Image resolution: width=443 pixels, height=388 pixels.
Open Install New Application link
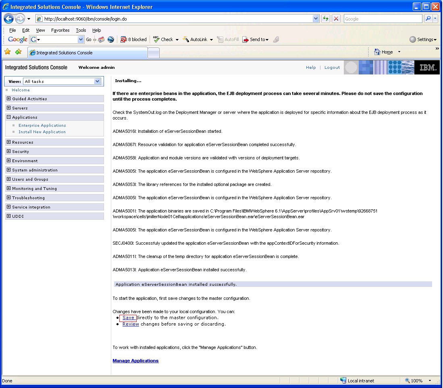point(42,132)
